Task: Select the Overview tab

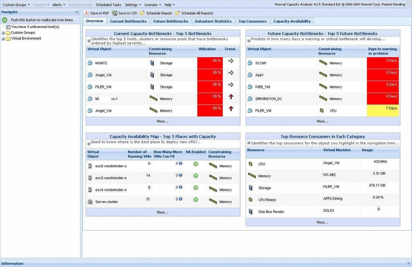Action: (95, 21)
